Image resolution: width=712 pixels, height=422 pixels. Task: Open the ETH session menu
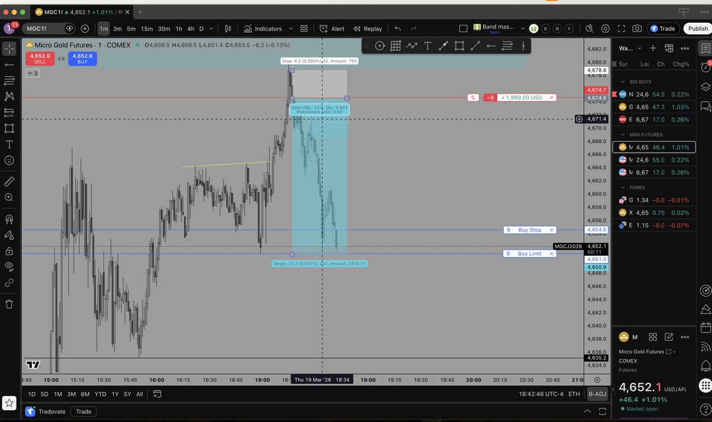574,394
